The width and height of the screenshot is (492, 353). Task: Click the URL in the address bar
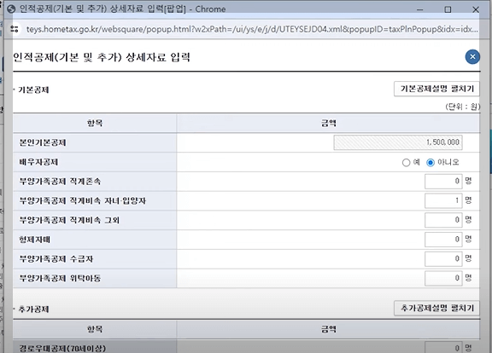[x=252, y=29]
